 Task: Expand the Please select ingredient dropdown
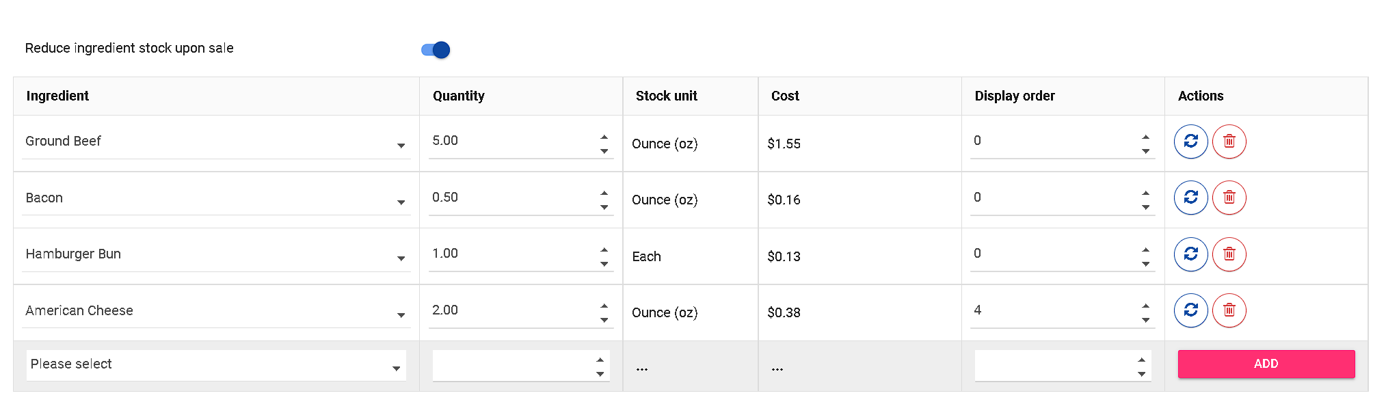[x=216, y=365]
